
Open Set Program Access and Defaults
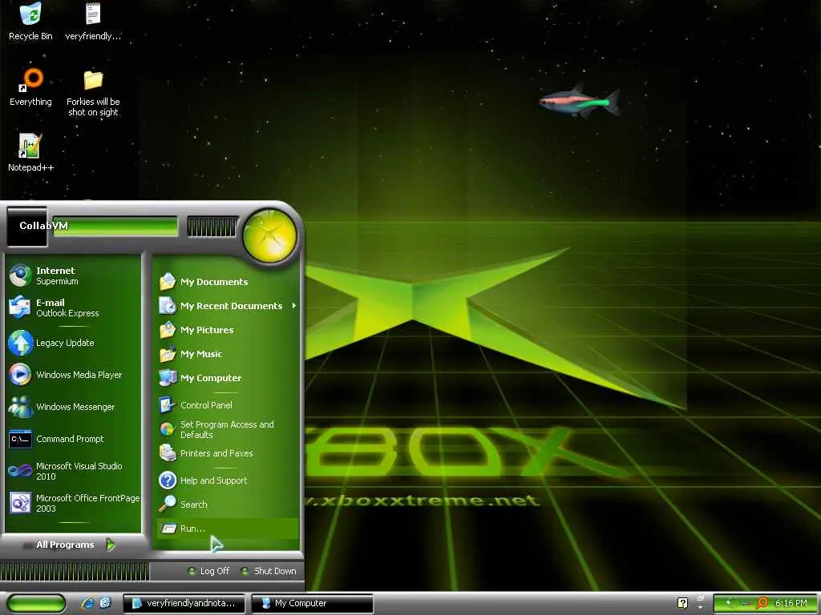227,429
